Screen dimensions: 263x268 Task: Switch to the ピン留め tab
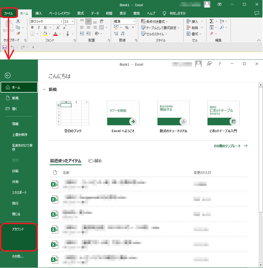[x=95, y=161]
